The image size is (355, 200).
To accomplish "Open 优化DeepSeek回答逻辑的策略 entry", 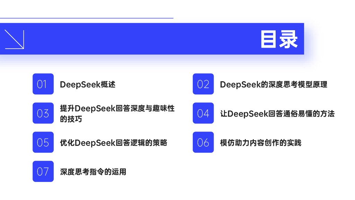I will click(114, 143).
